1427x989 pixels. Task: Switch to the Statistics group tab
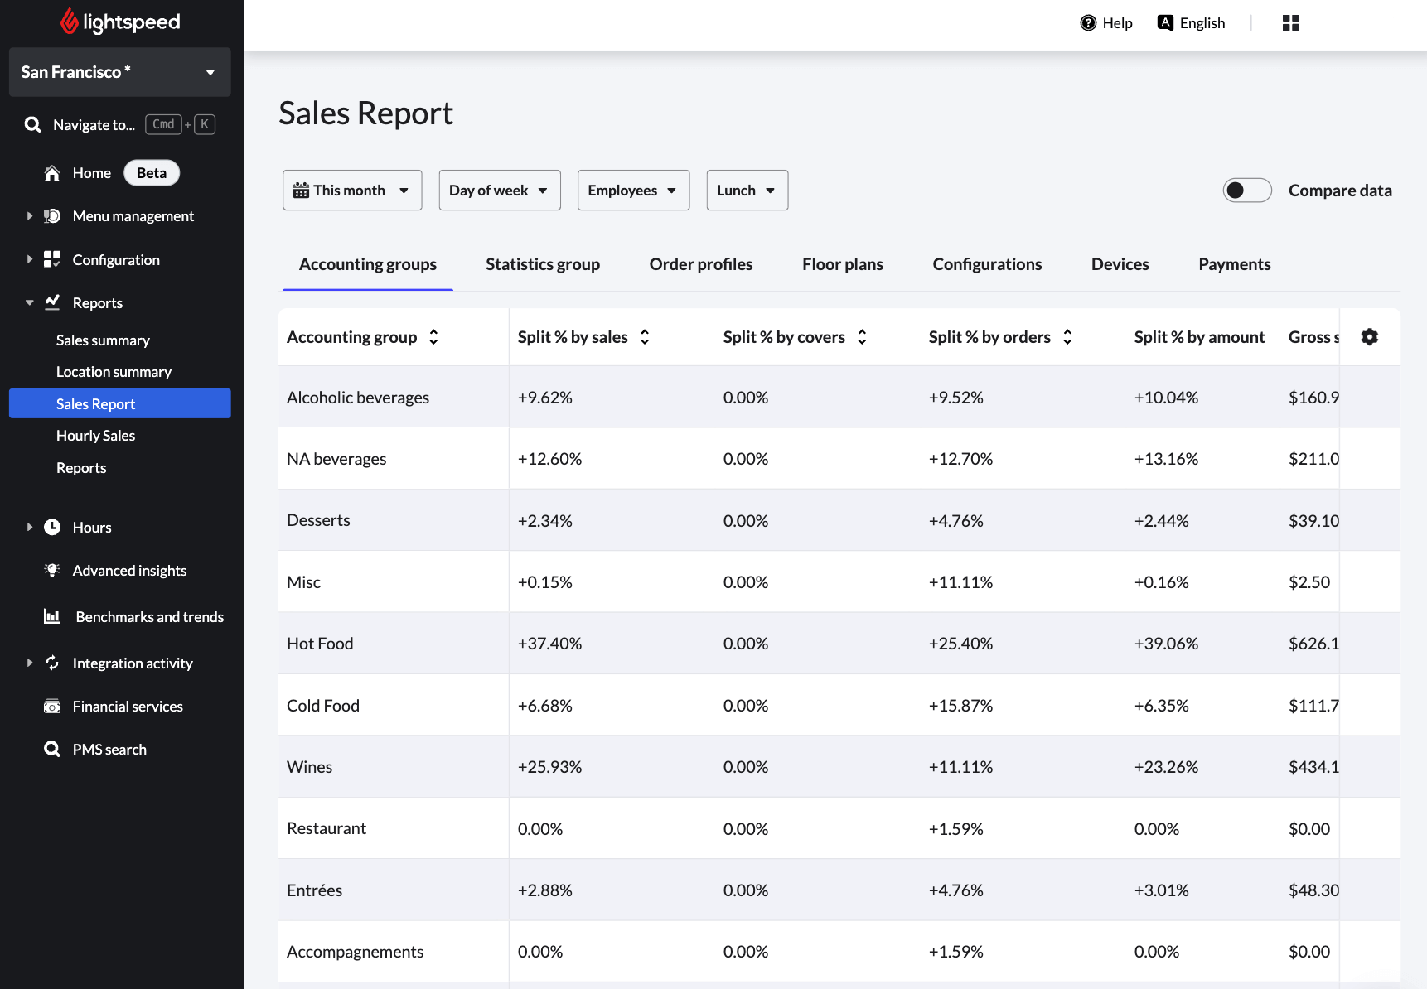click(x=542, y=264)
